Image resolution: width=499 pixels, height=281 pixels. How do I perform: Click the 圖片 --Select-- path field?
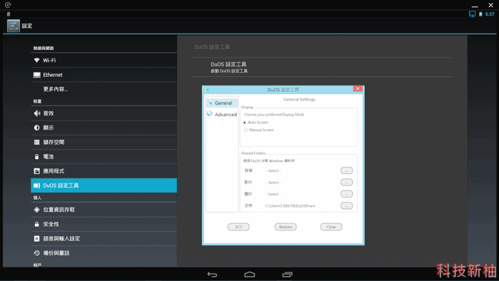tap(273, 194)
